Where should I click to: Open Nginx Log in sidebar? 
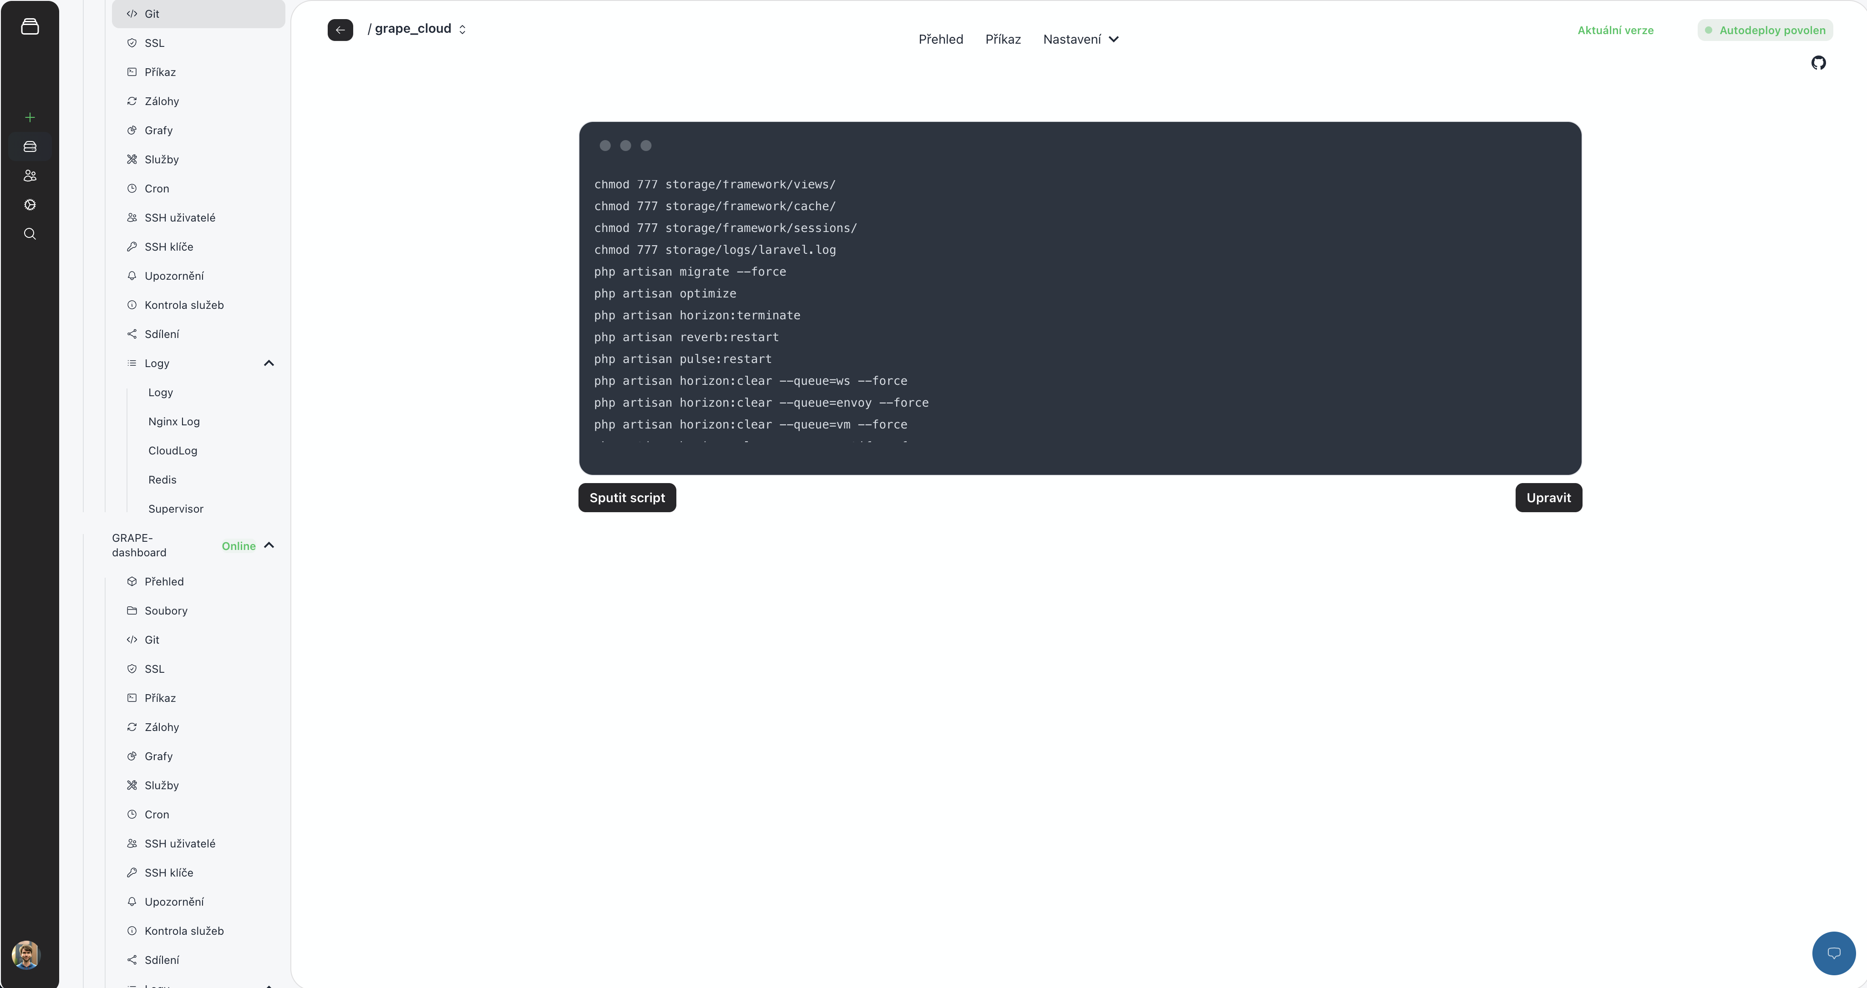(x=174, y=422)
